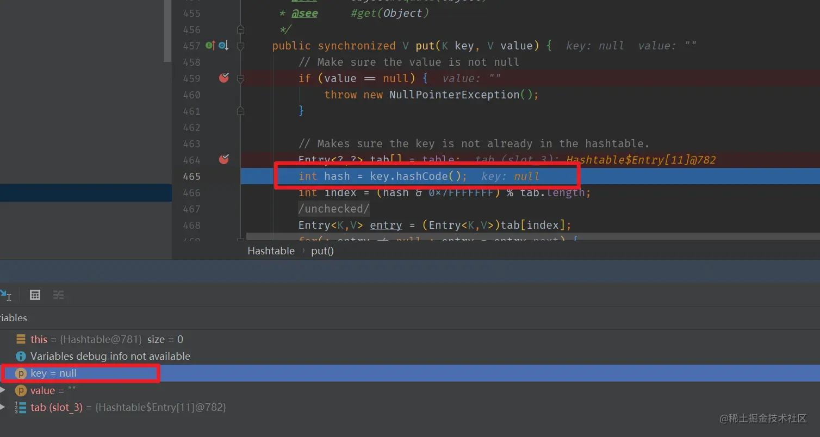Click the inline hint 'Hashtable$Entry[11]@782' on line 464
Screen dimensions: 820x437
(x=641, y=160)
